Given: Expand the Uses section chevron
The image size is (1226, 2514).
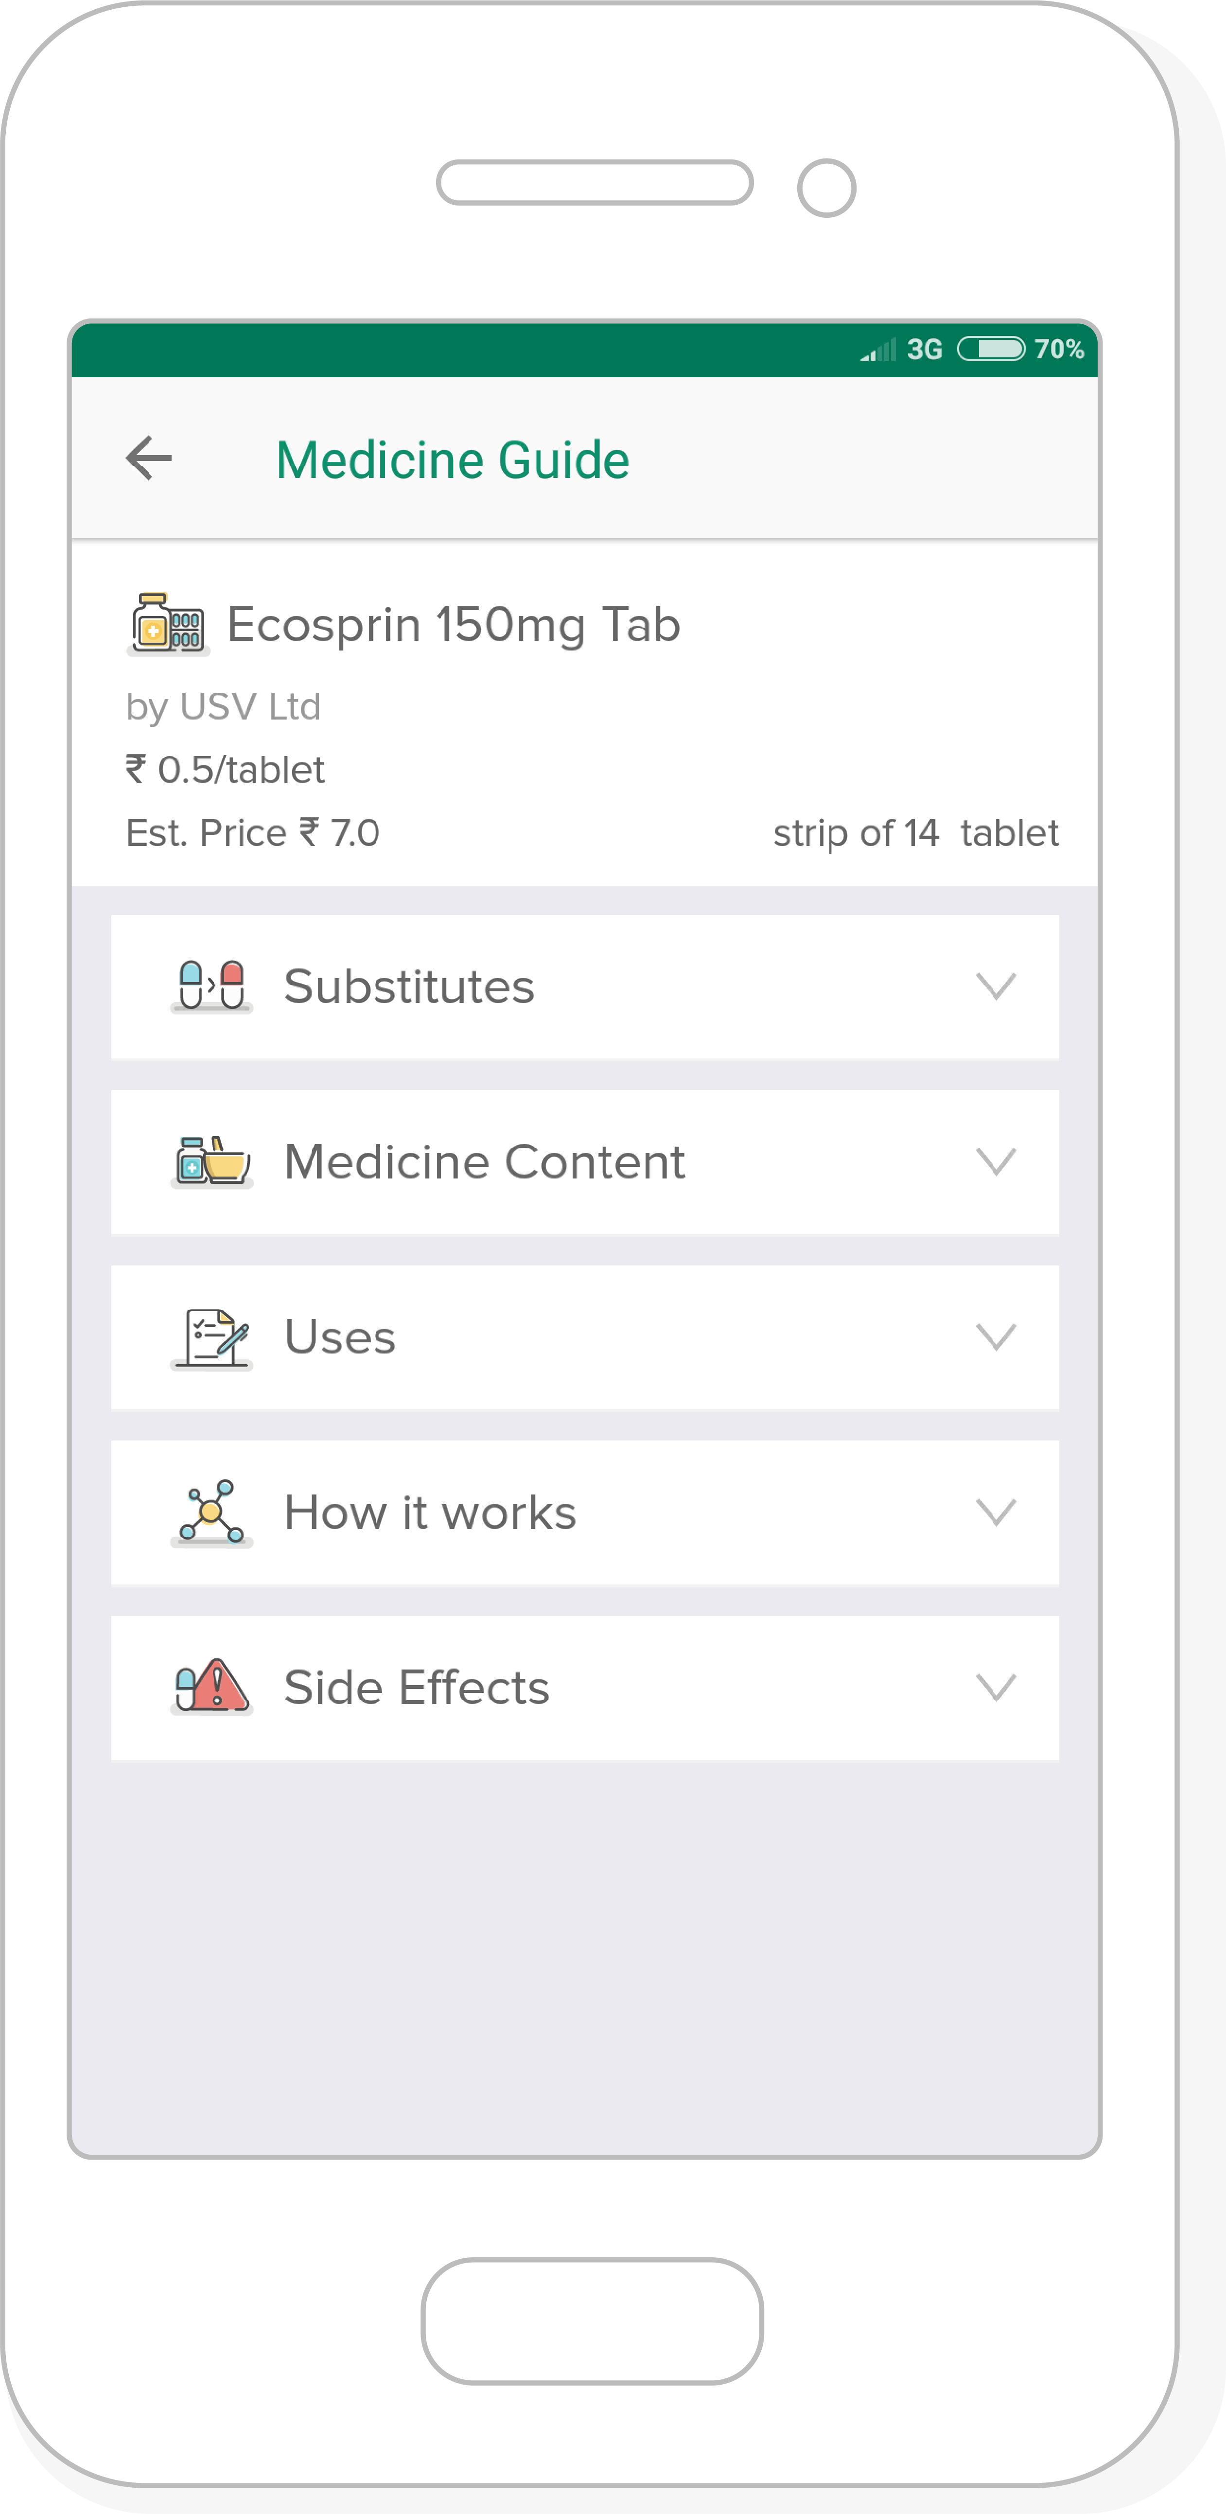Looking at the screenshot, I should [x=996, y=1337].
